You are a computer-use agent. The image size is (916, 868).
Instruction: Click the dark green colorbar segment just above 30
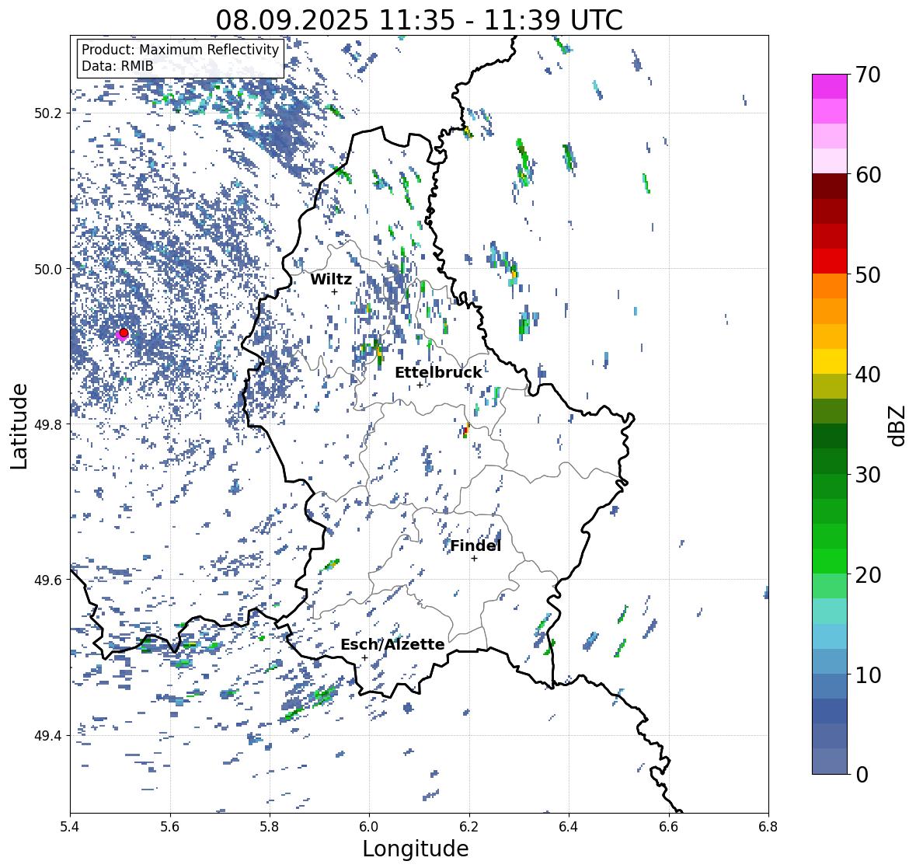[x=830, y=461]
